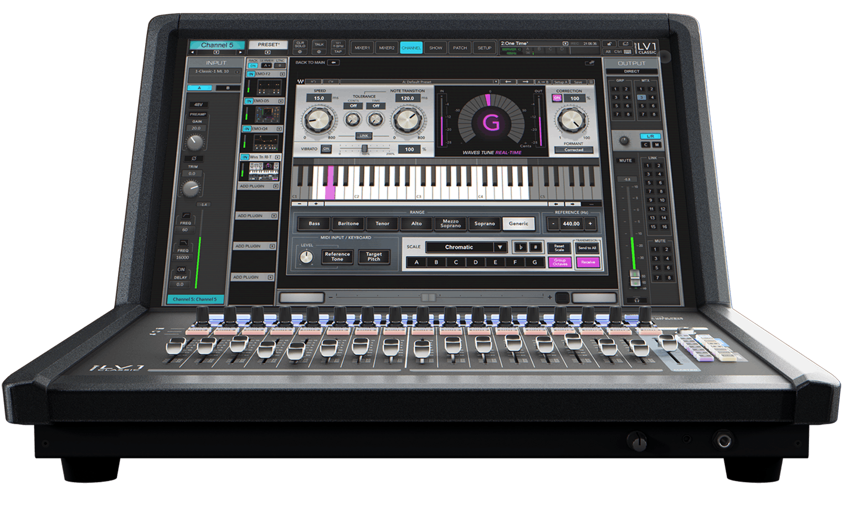Click the next channel arrow under Channel 5

[240, 52]
